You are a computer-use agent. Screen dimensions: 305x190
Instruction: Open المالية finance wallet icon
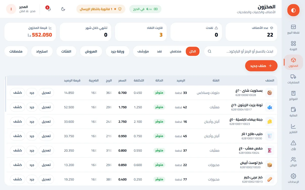[293, 110]
